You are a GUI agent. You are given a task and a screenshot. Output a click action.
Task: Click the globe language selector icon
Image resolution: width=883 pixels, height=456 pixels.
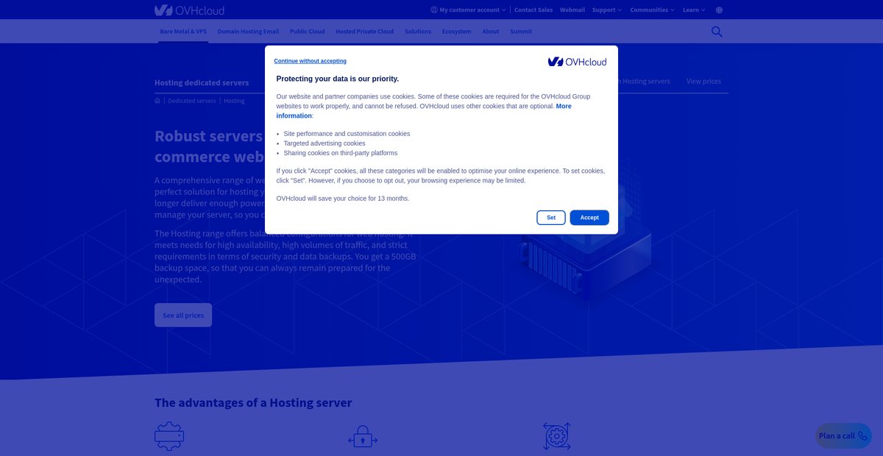pos(719,10)
